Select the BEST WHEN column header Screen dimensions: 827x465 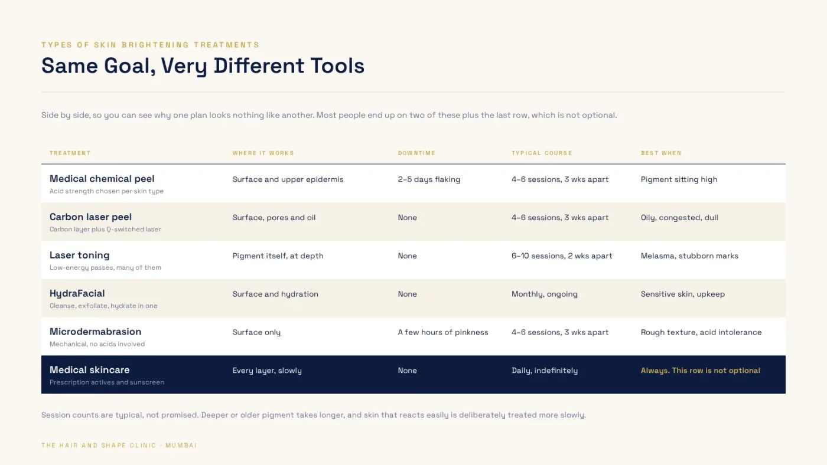[661, 153]
